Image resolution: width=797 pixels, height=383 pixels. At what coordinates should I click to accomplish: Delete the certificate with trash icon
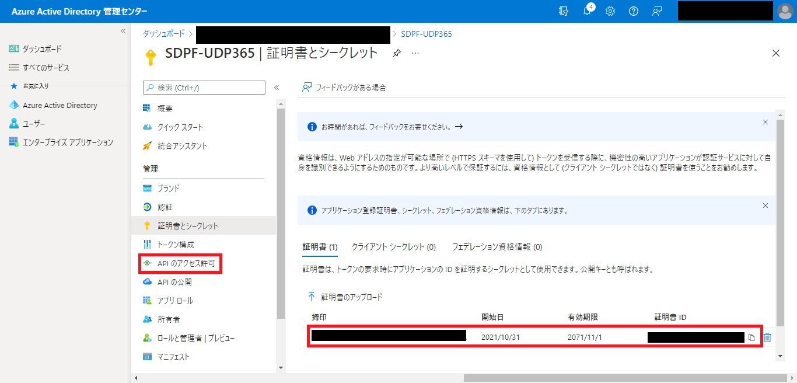[767, 337]
